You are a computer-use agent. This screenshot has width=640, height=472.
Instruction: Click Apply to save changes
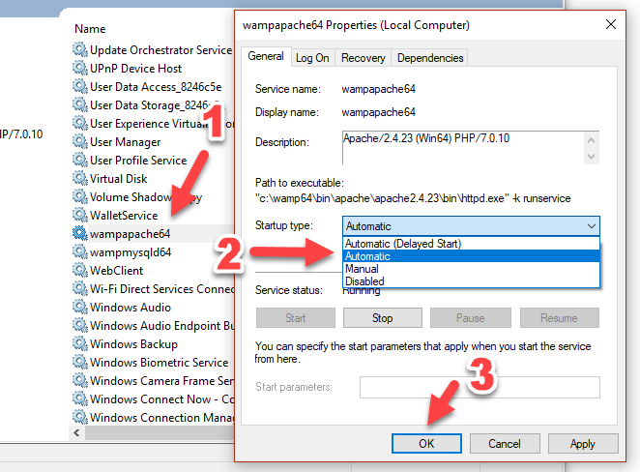pos(583,443)
